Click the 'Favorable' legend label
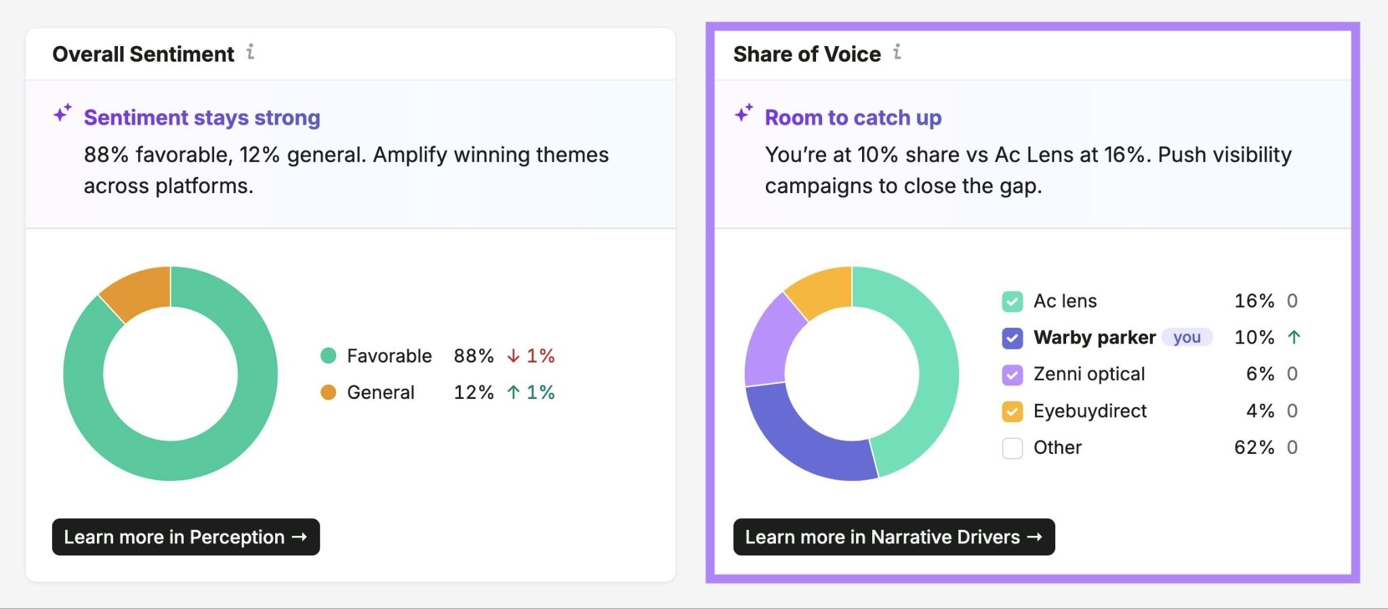The height and width of the screenshot is (609, 1388). (x=389, y=356)
